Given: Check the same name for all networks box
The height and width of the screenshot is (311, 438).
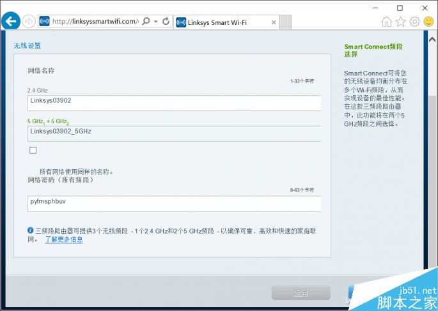Looking at the screenshot, I should (x=33, y=150).
